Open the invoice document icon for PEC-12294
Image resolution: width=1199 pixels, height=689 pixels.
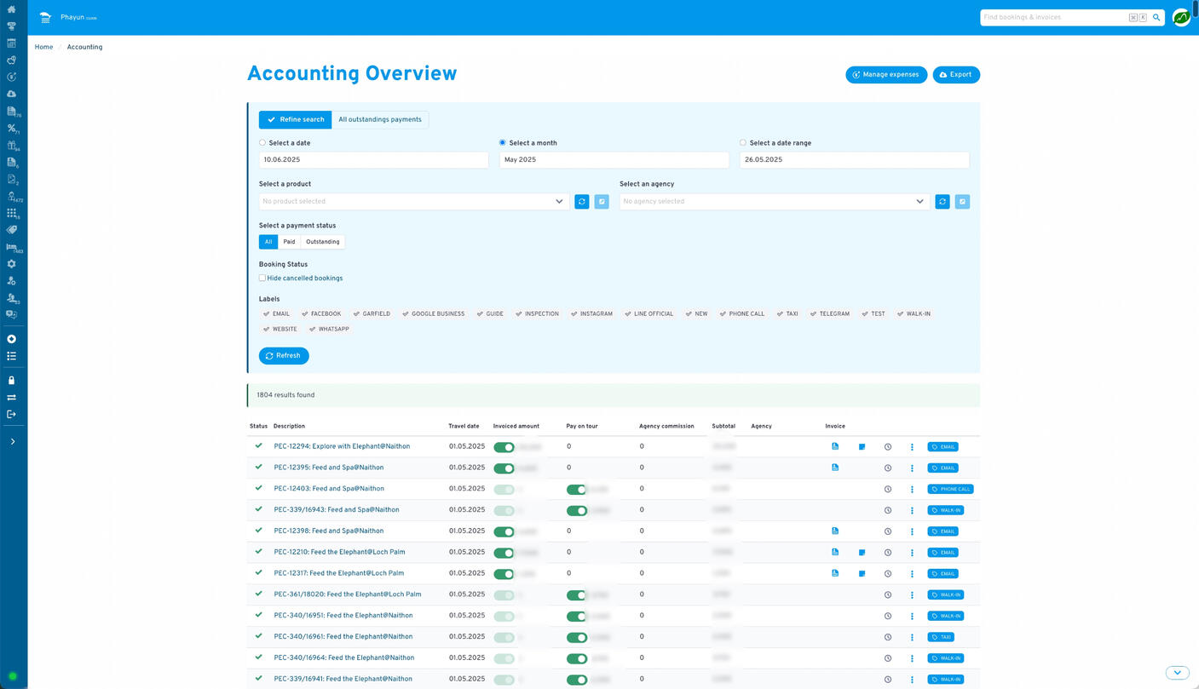tap(836, 446)
